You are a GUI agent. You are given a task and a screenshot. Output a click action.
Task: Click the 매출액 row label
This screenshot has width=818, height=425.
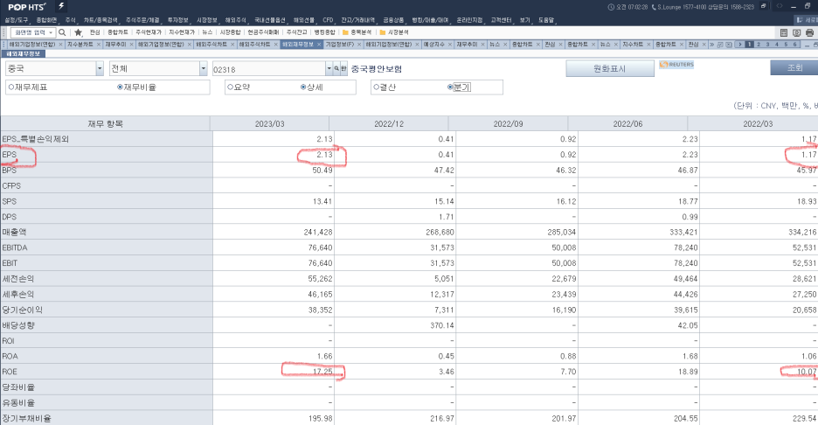[x=14, y=232]
